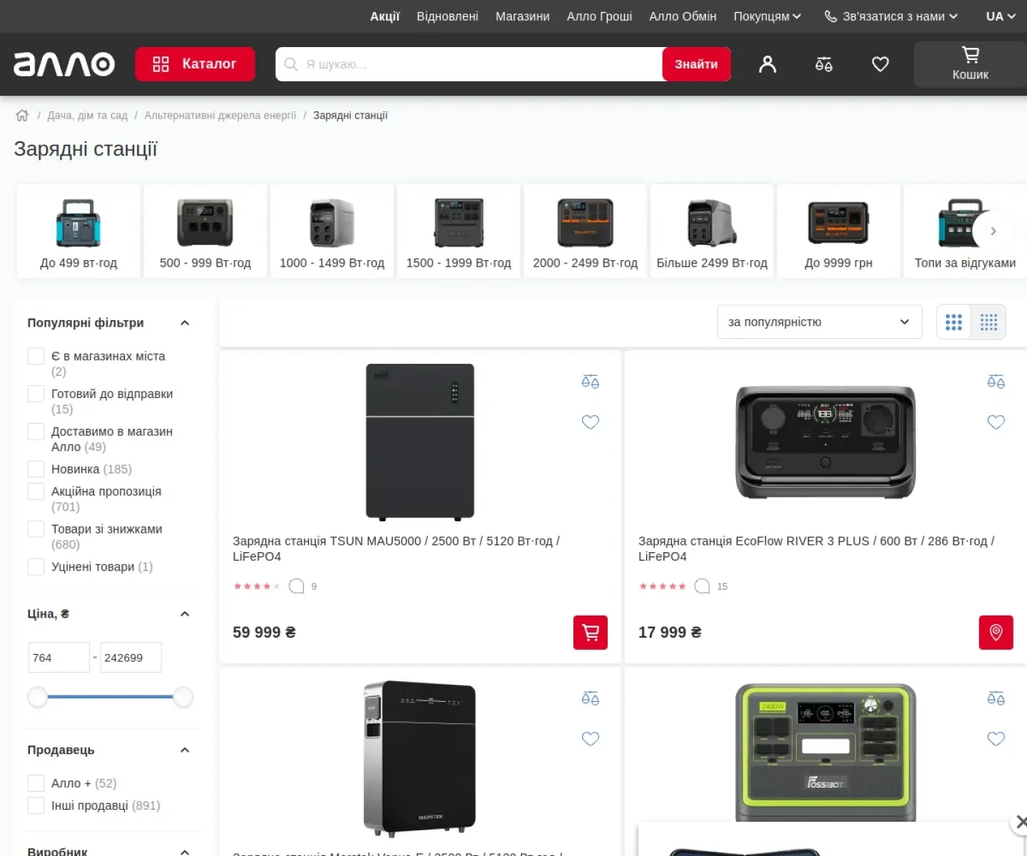Collapse 'Популярні фільтри' section
The height and width of the screenshot is (856, 1027).
point(185,323)
